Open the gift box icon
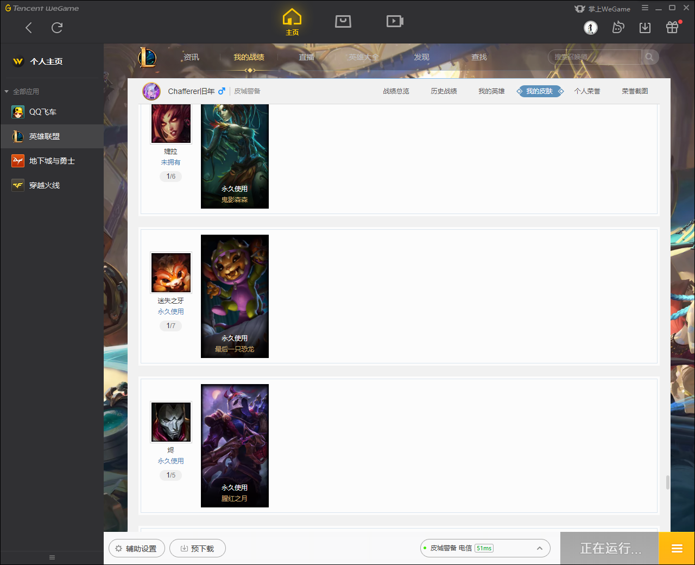The height and width of the screenshot is (565, 695). 672,27
